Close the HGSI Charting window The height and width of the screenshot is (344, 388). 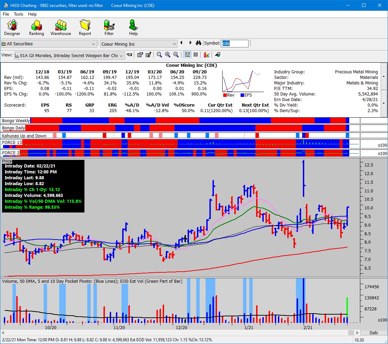coord(380,5)
